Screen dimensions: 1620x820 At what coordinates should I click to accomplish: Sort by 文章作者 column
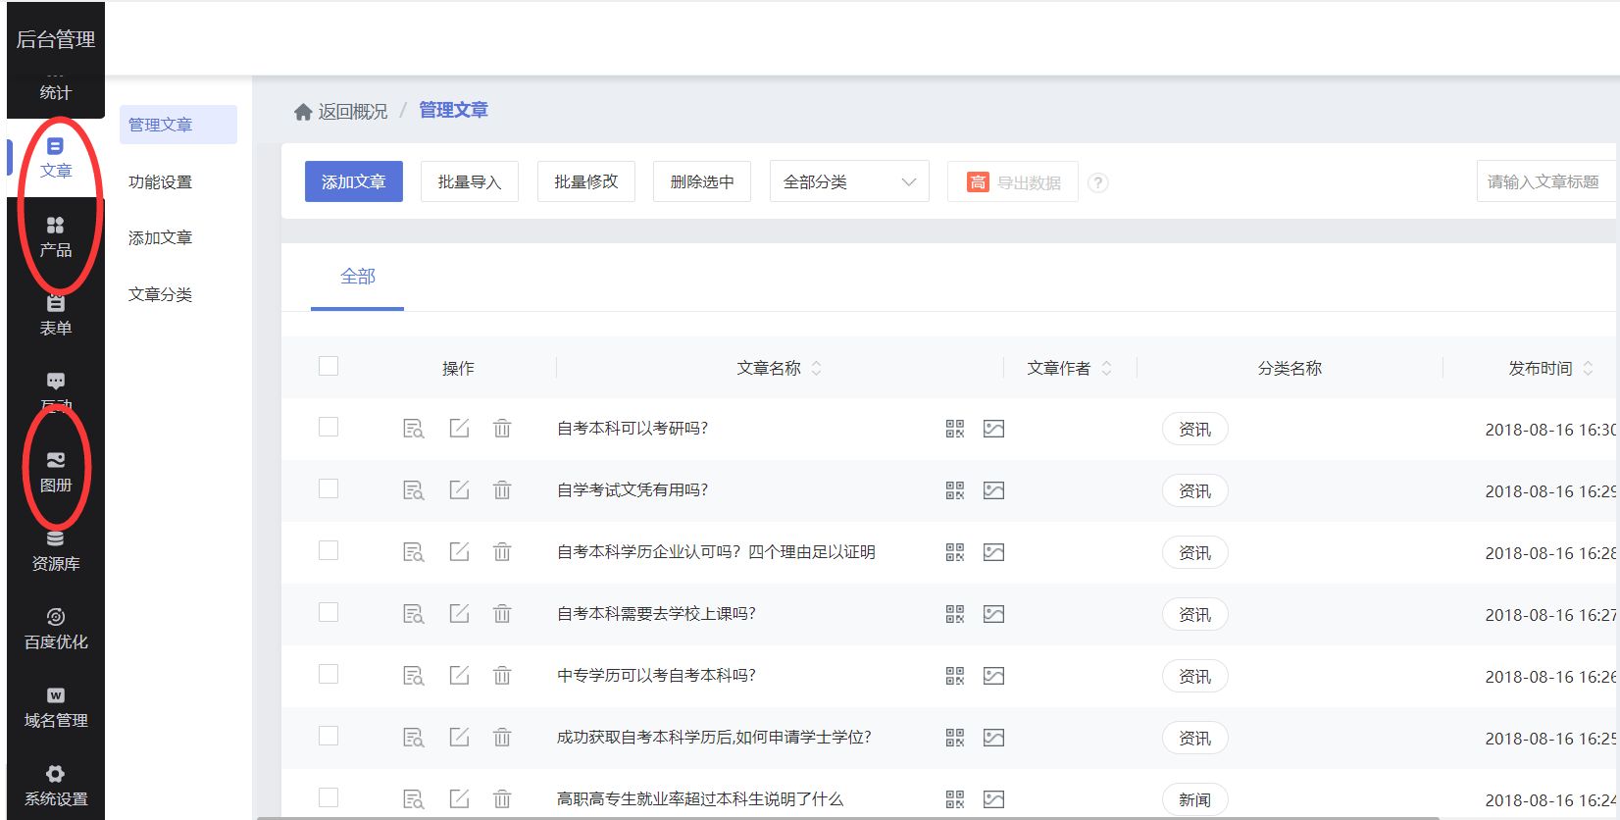[x=1107, y=369]
